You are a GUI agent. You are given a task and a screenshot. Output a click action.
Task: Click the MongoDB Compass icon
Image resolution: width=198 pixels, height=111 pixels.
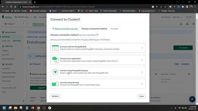55,72
